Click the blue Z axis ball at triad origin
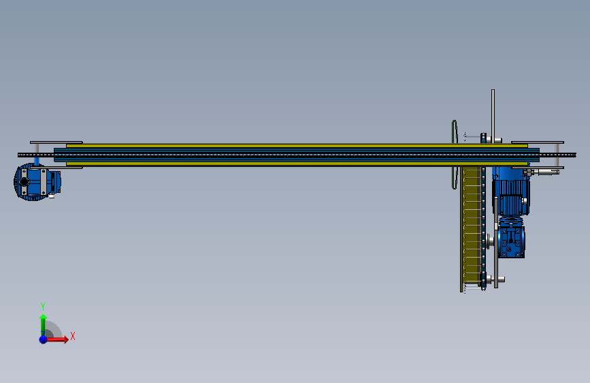Image resolution: width=590 pixels, height=383 pixels. pos(44,339)
